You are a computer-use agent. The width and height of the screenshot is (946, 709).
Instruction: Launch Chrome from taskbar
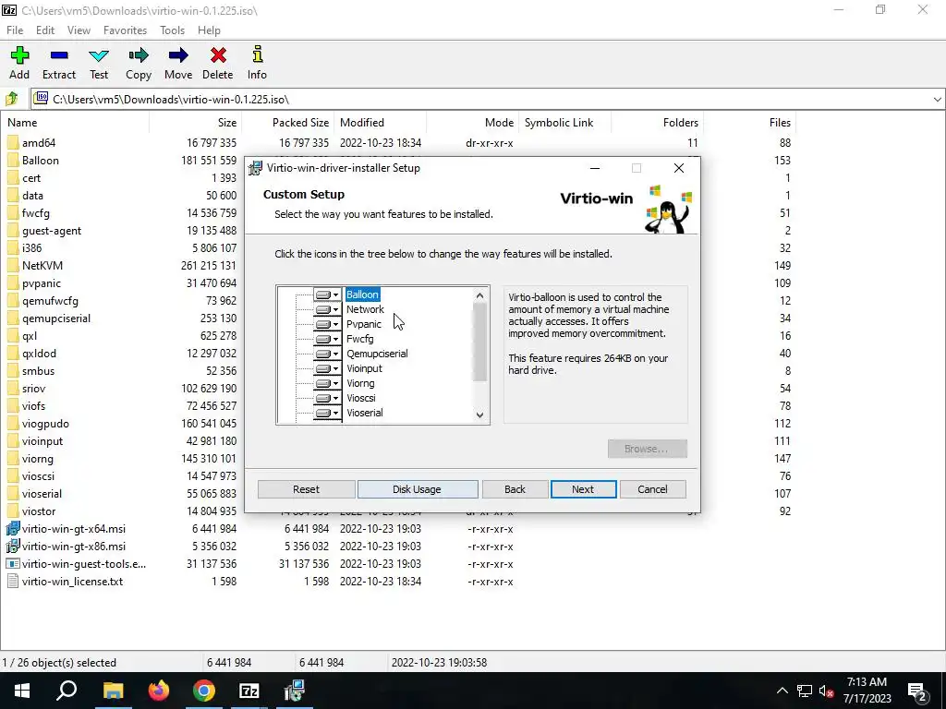204,691
